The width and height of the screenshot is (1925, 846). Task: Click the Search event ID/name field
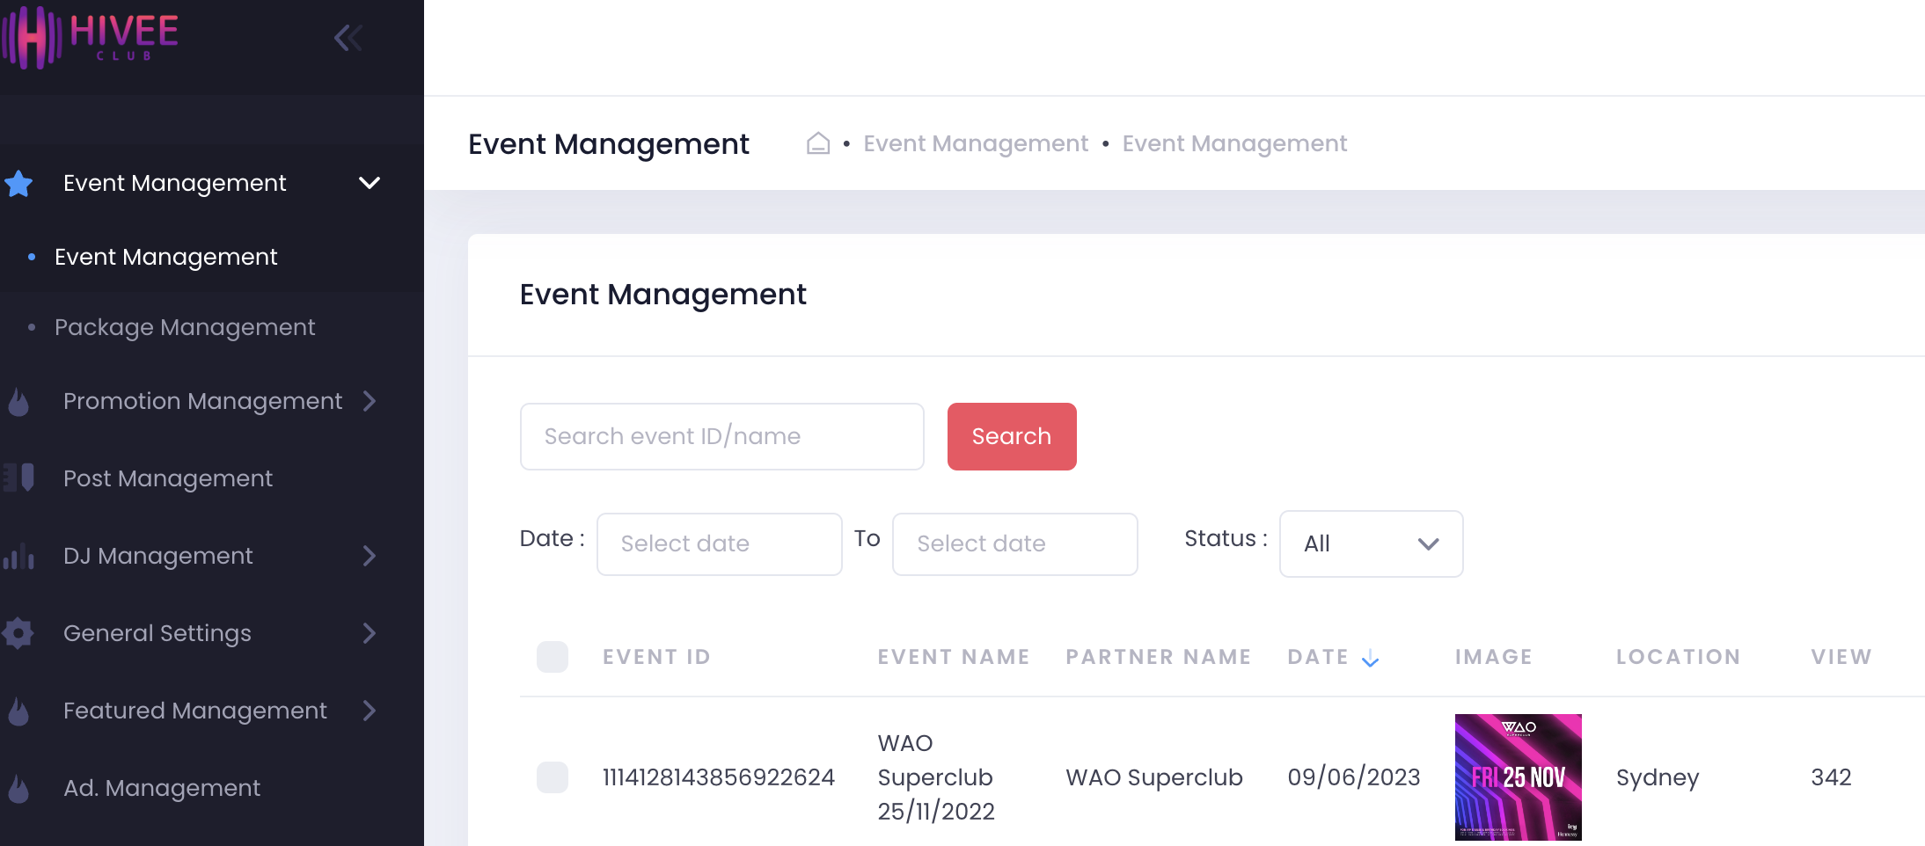click(721, 436)
